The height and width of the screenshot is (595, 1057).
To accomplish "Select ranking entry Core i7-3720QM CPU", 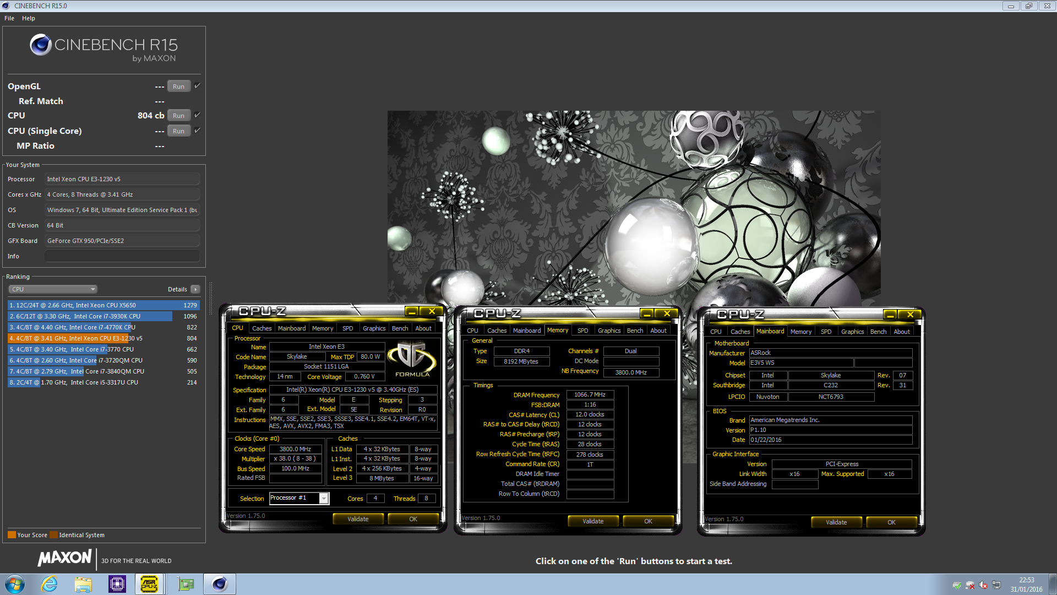I will pyautogui.click(x=103, y=360).
